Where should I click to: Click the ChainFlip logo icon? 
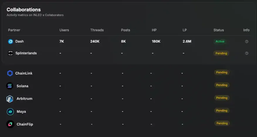coord(10,124)
